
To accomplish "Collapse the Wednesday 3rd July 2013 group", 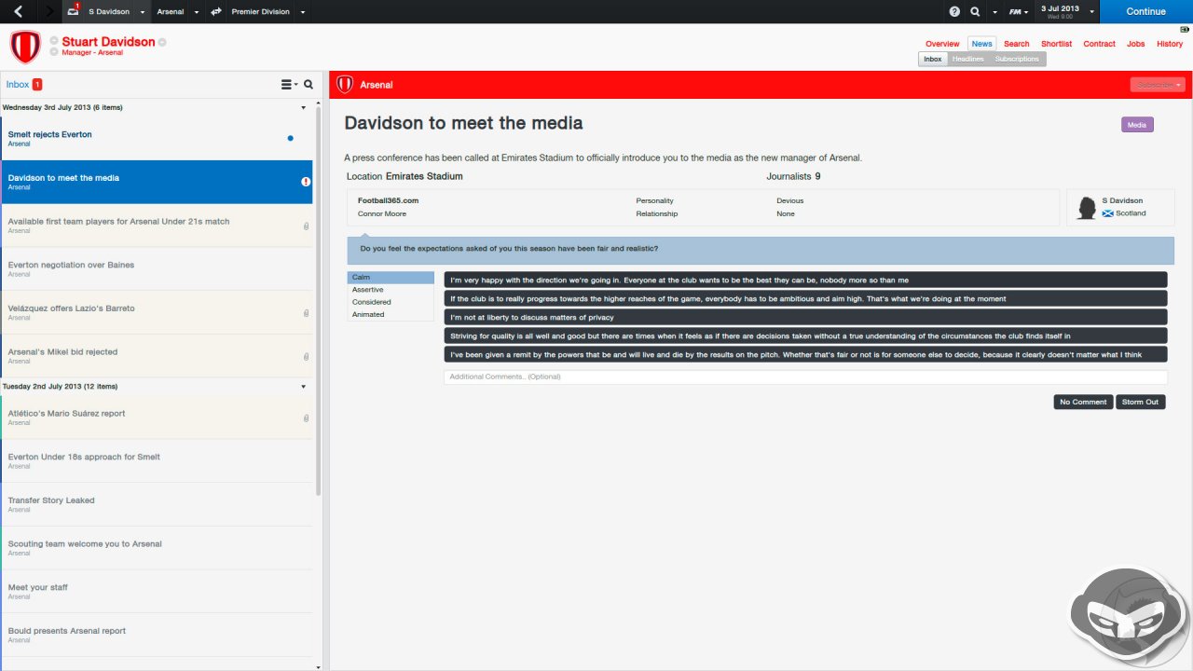I will [x=303, y=108].
